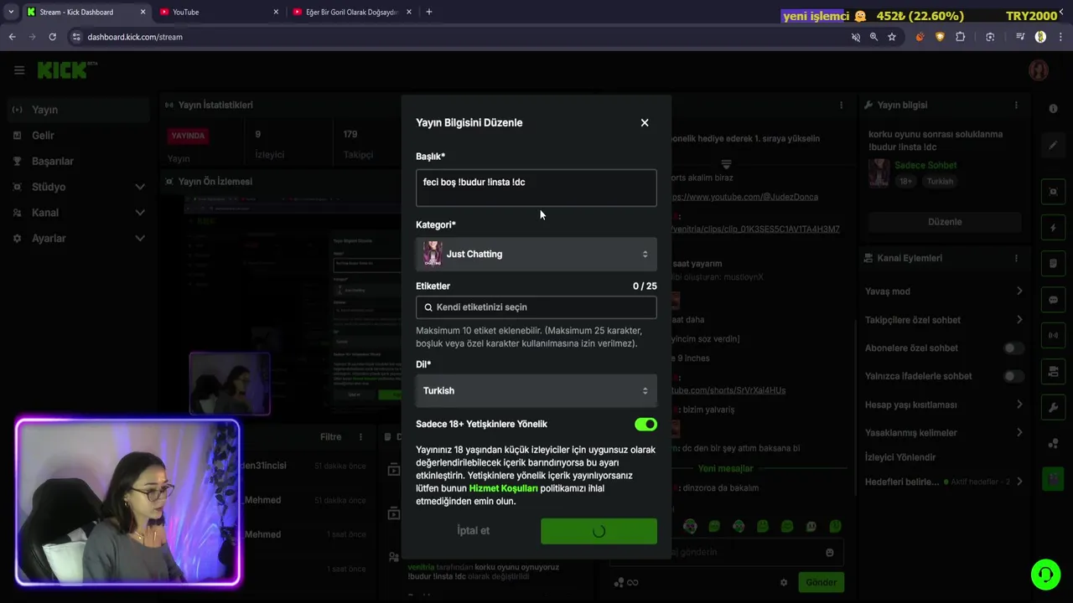Click the Düzenle button in Yayın bilgisi
1073x603 pixels.
pyautogui.click(x=945, y=222)
